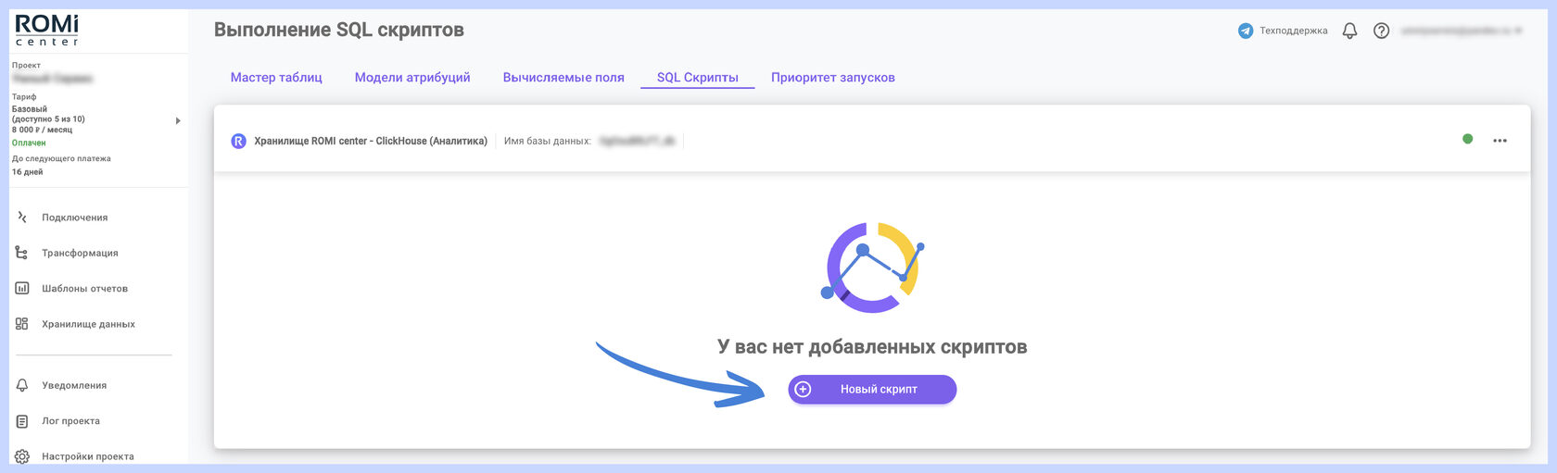The image size is (1557, 473).
Task: Switch to Приоритет запусков tab
Action: coord(833,78)
